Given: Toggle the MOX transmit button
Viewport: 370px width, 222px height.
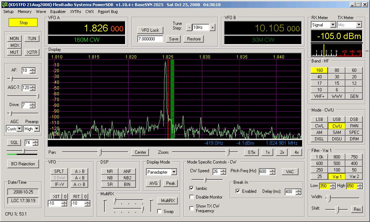Looking at the screenshot, I should tap(15, 45).
